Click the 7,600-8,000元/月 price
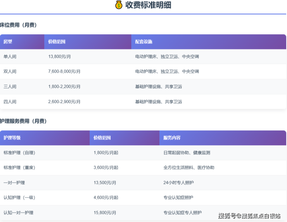This screenshot has width=287, height=222. [x=64, y=71]
